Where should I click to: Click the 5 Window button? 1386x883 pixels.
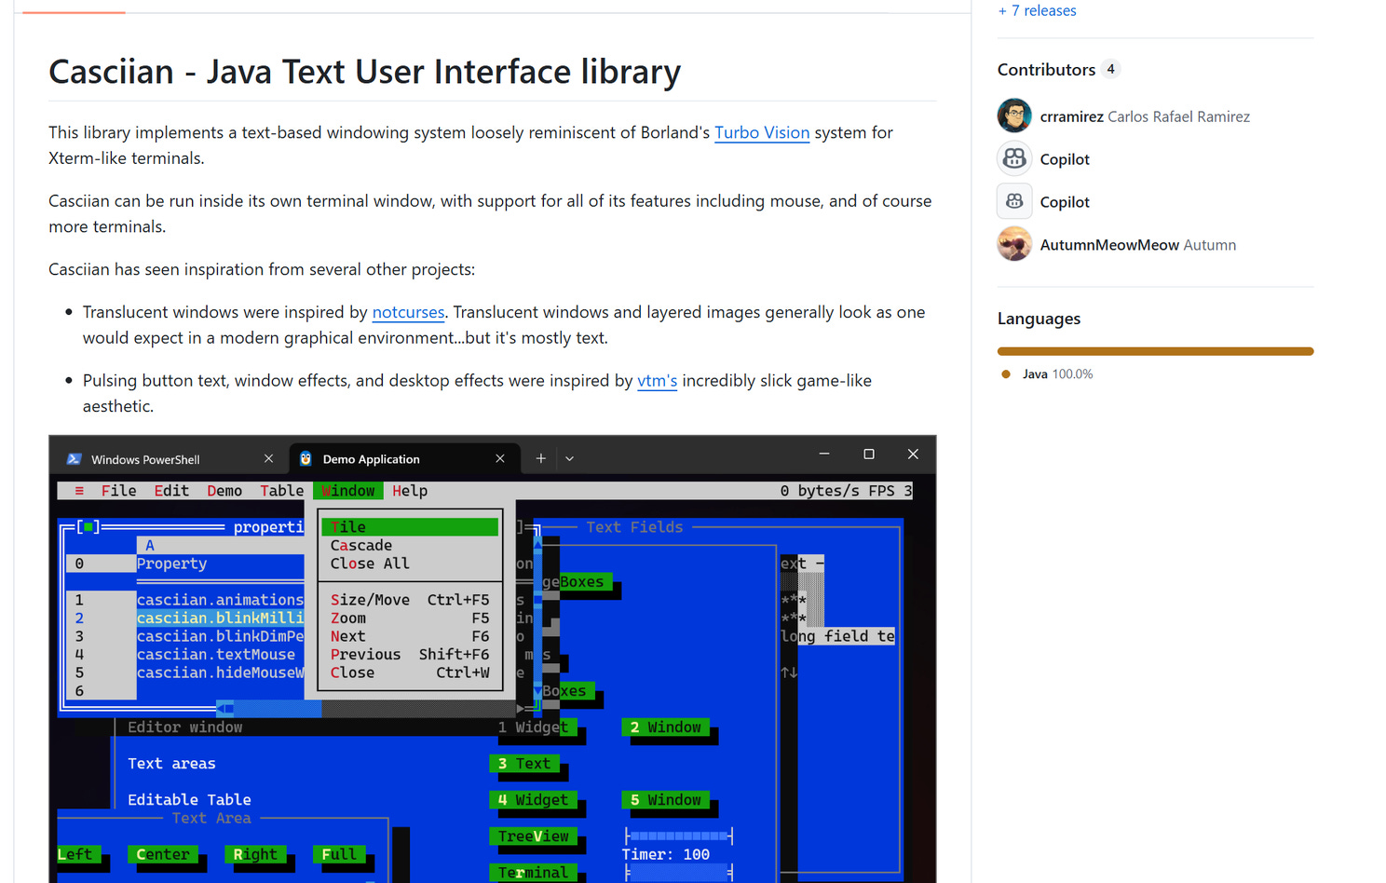pyautogui.click(x=665, y=800)
